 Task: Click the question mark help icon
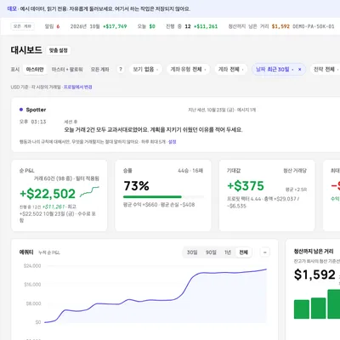[x=121, y=69]
